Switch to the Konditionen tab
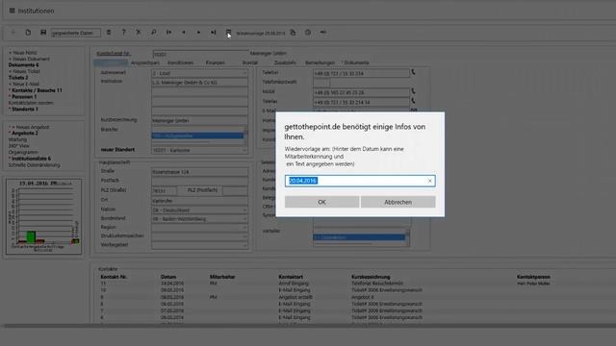The image size is (616, 346). pyautogui.click(x=181, y=62)
